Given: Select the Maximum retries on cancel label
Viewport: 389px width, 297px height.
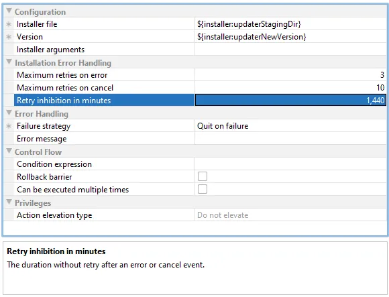Looking at the screenshot, I should click(x=65, y=88).
